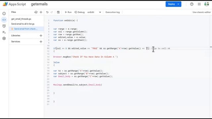212x119 pixels.
Task: Open Send email to all in list.gs
Action: (23, 24)
